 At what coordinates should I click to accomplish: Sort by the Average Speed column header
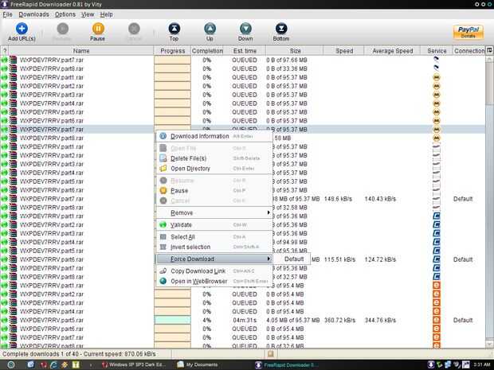pyautogui.click(x=392, y=51)
